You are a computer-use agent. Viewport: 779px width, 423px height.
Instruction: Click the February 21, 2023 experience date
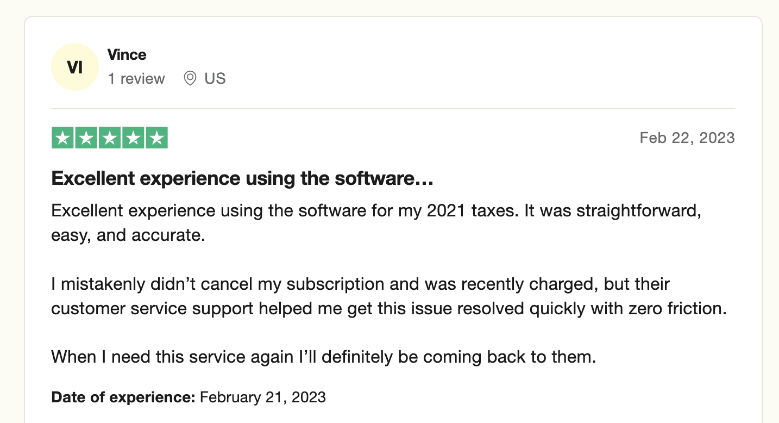[263, 397]
